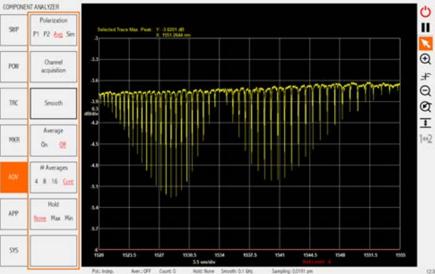Switch to the MKR tab
Image resolution: width=435 pixels, height=274 pixels.
tap(14, 140)
